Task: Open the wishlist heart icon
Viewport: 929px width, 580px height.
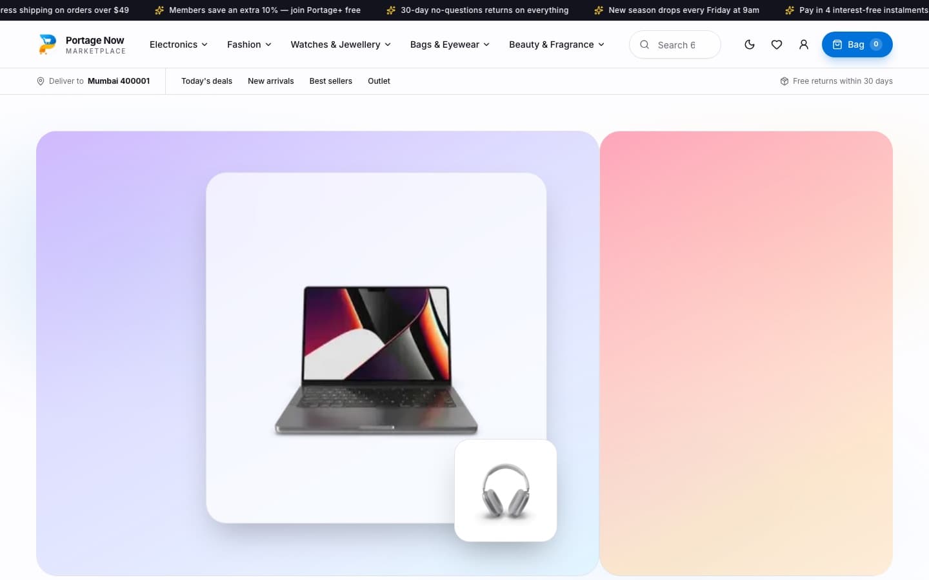Action: pyautogui.click(x=777, y=44)
